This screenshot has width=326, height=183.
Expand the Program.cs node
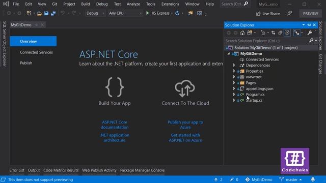pyautogui.click(x=234, y=94)
